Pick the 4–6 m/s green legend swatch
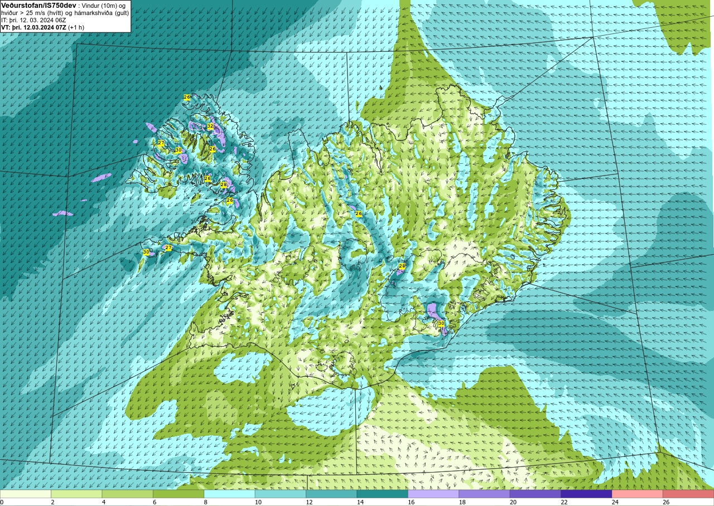 click(x=127, y=494)
